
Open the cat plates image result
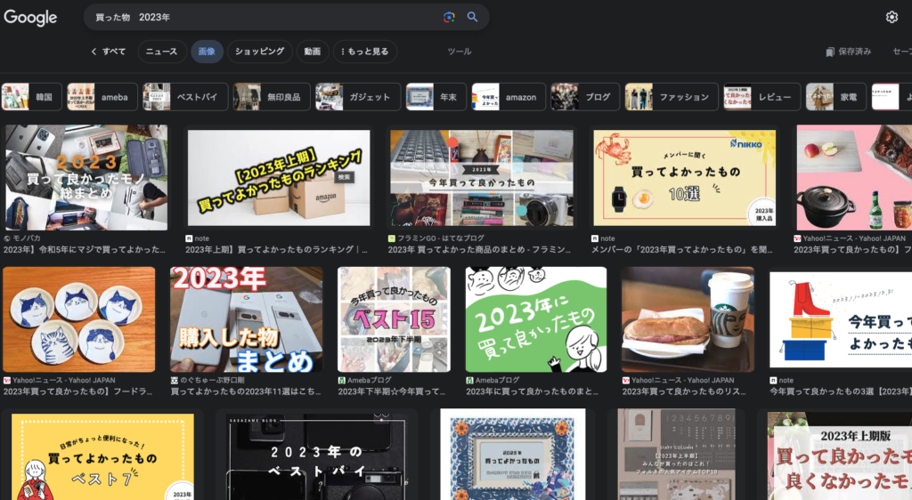[78, 319]
